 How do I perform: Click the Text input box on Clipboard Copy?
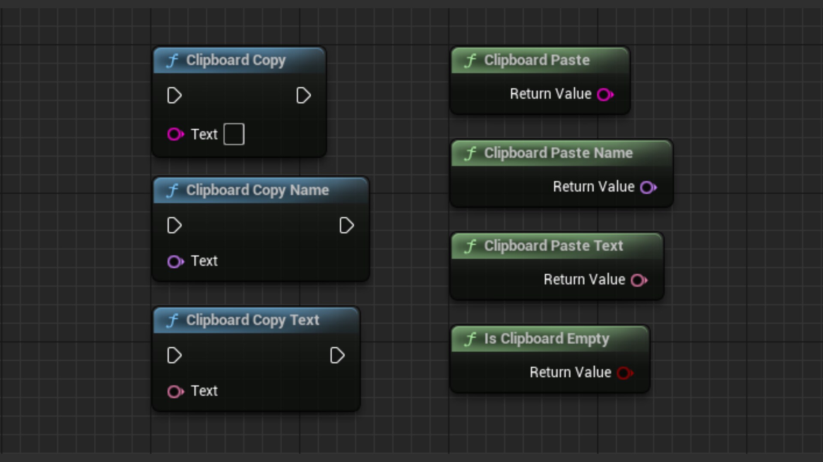point(234,134)
